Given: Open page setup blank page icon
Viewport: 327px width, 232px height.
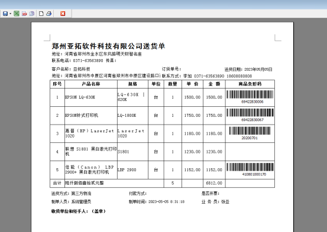Looking at the screenshot, I should click(x=41, y=14).
